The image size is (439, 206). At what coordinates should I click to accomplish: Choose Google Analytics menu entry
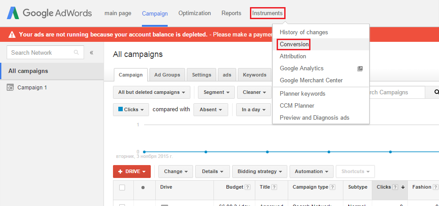click(321, 68)
